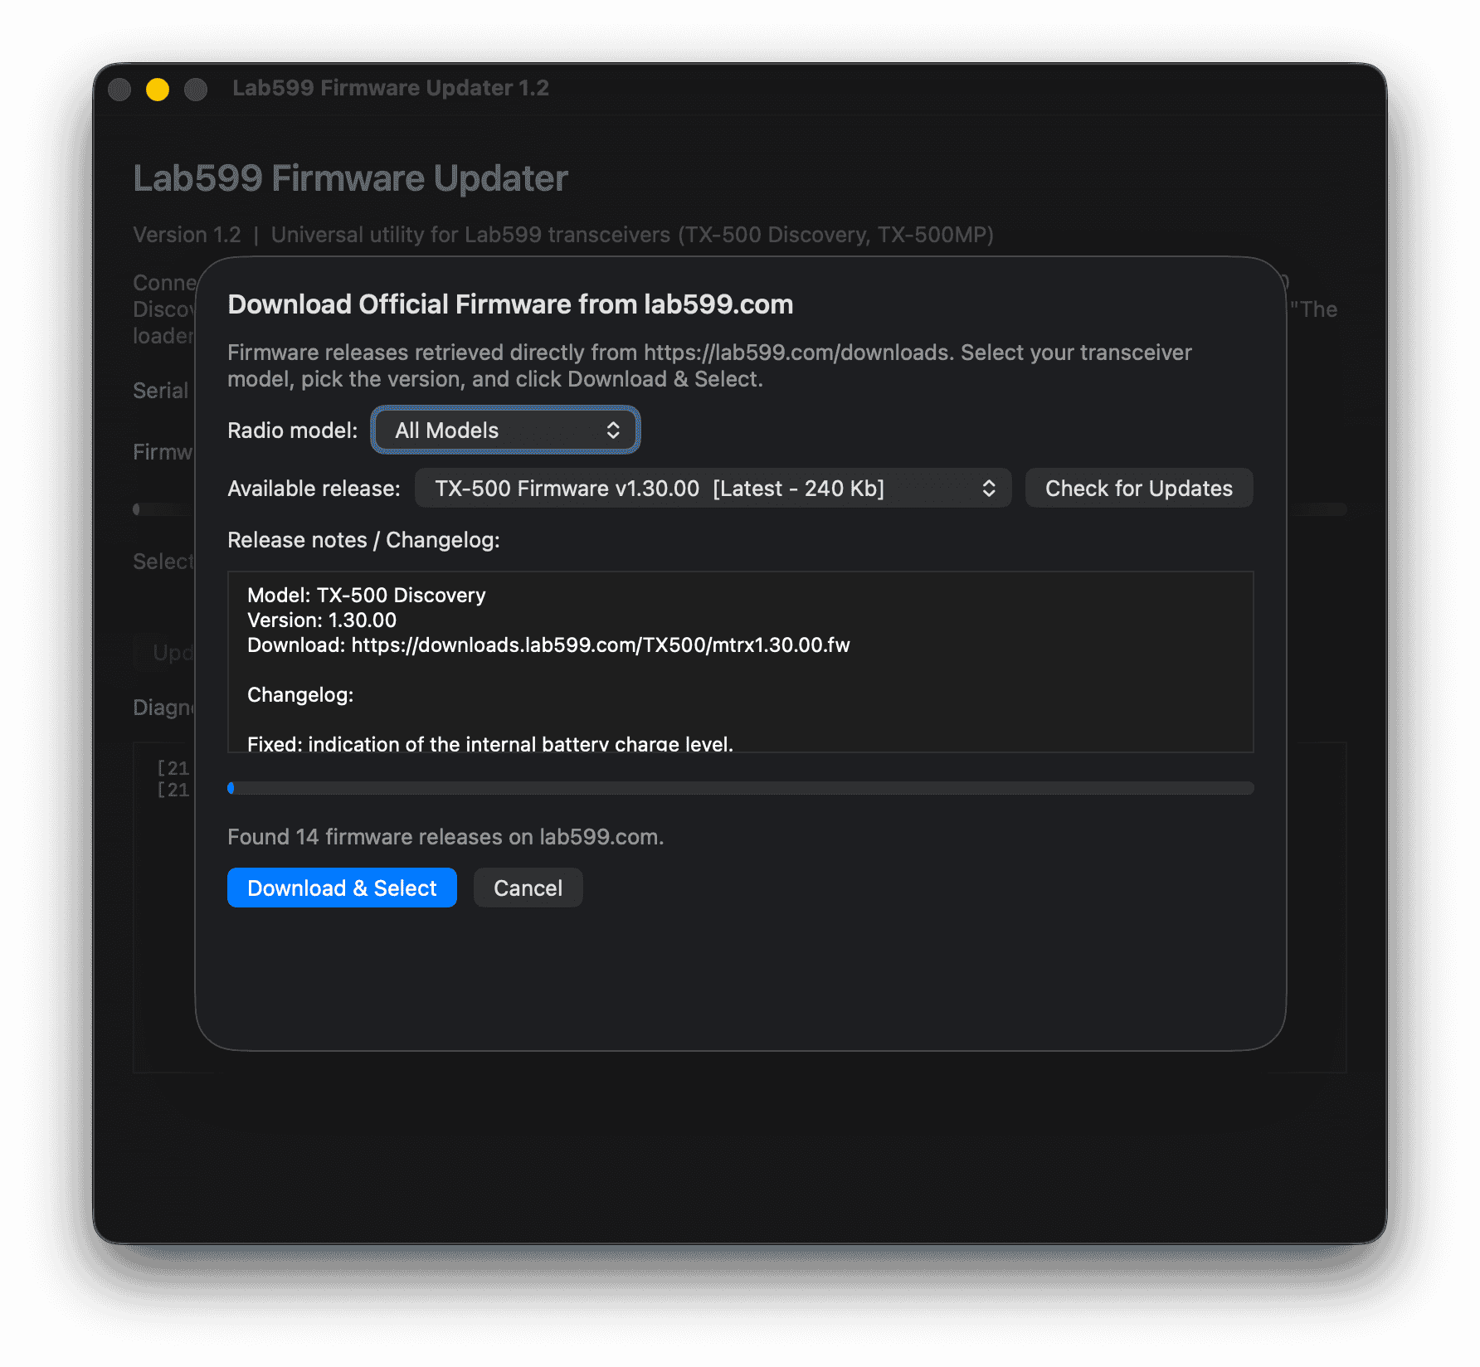Screen dimensions: 1480x1367
Task: Cancel the firmware download dialog
Action: (x=528, y=888)
